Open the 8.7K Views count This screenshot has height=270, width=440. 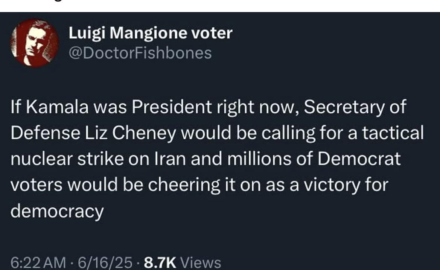pos(183,263)
